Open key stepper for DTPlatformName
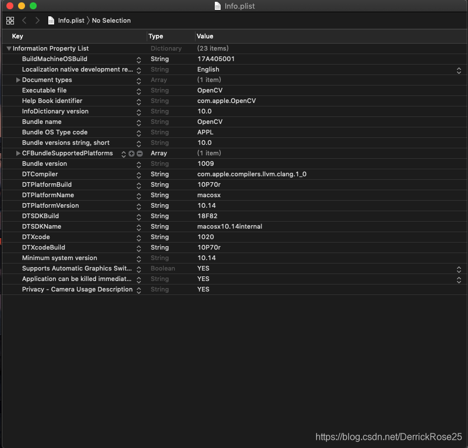The height and width of the screenshot is (448, 468). point(139,196)
